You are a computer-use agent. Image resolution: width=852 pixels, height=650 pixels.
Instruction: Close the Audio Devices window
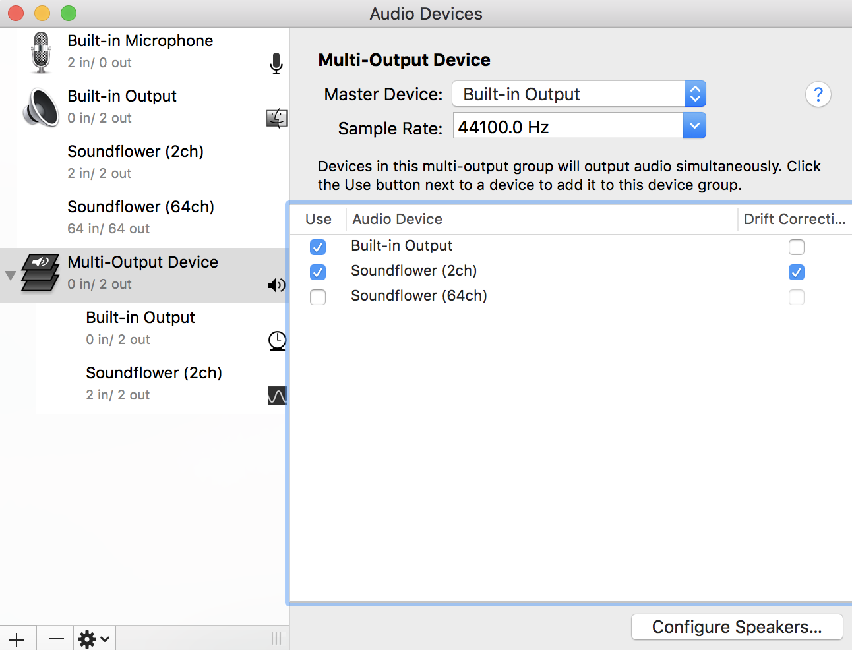[x=16, y=13]
